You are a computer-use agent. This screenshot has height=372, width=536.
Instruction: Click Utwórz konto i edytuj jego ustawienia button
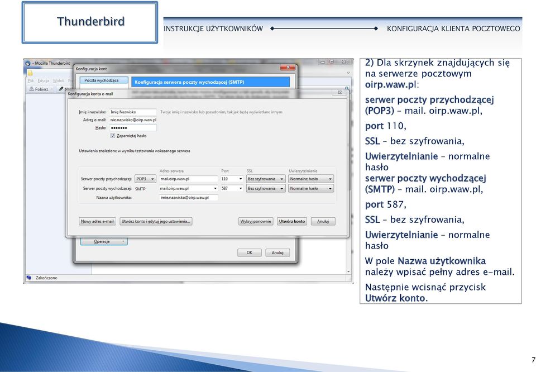click(156, 222)
